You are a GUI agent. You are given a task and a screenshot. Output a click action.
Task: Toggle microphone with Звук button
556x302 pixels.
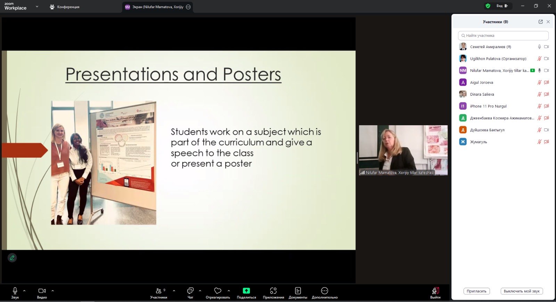click(x=15, y=291)
